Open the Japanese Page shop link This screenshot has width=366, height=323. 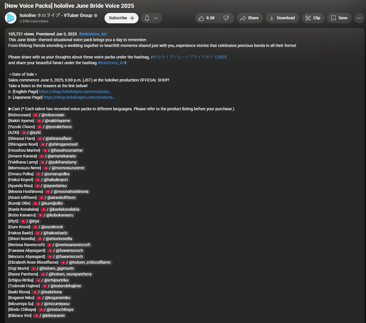click(x=79, y=97)
